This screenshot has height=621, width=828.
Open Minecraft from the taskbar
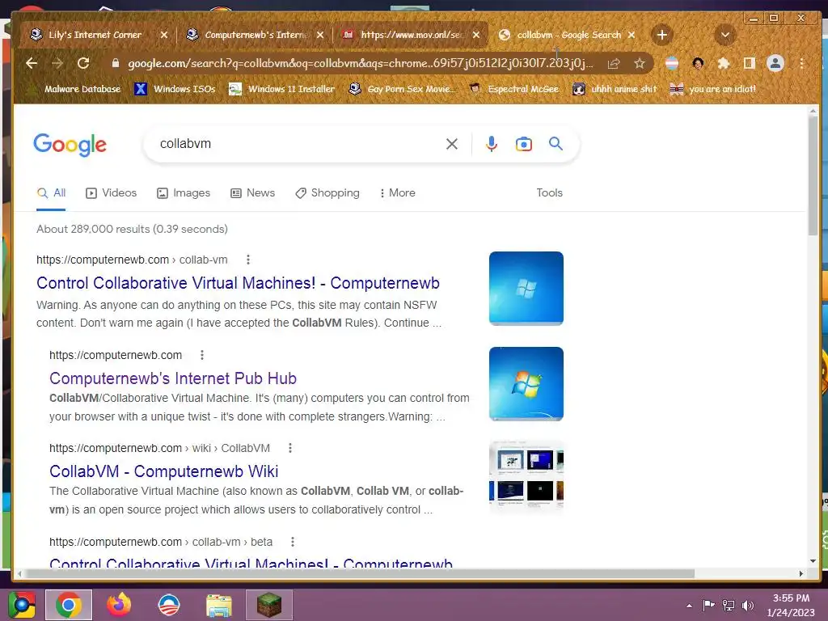coord(268,605)
